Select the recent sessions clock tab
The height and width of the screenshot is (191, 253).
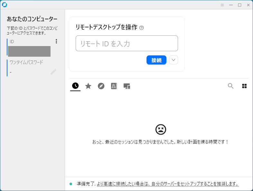(x=75, y=86)
